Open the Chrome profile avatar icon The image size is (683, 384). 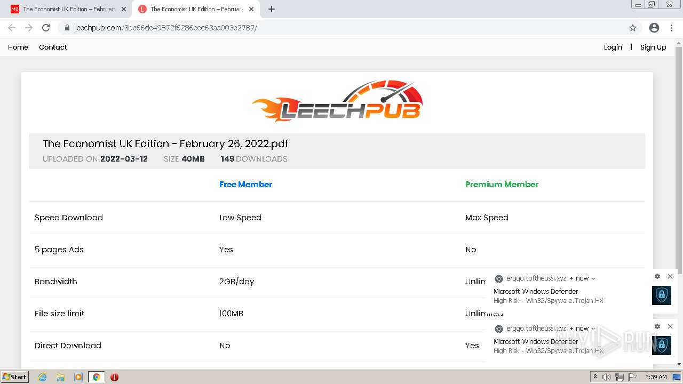(654, 28)
